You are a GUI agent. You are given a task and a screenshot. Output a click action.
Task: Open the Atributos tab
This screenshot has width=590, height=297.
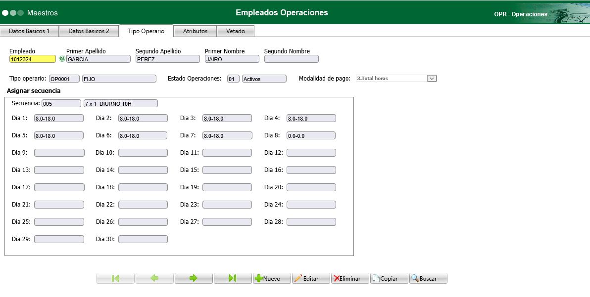[x=196, y=31]
